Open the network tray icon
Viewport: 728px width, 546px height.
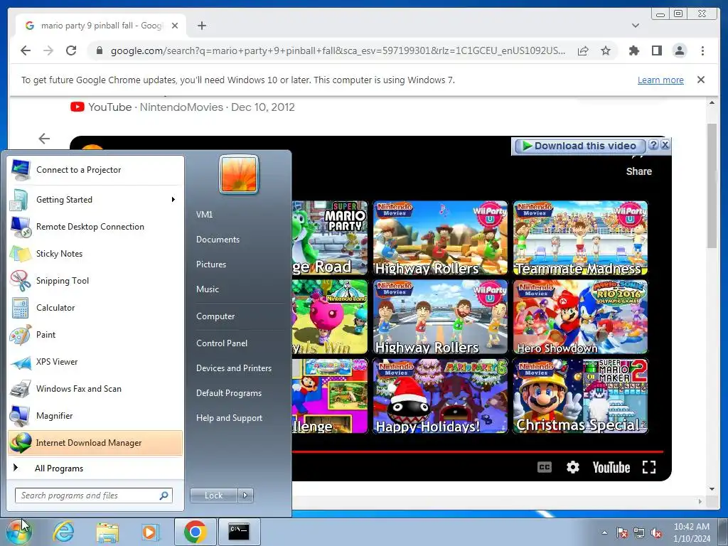pyautogui.click(x=639, y=532)
